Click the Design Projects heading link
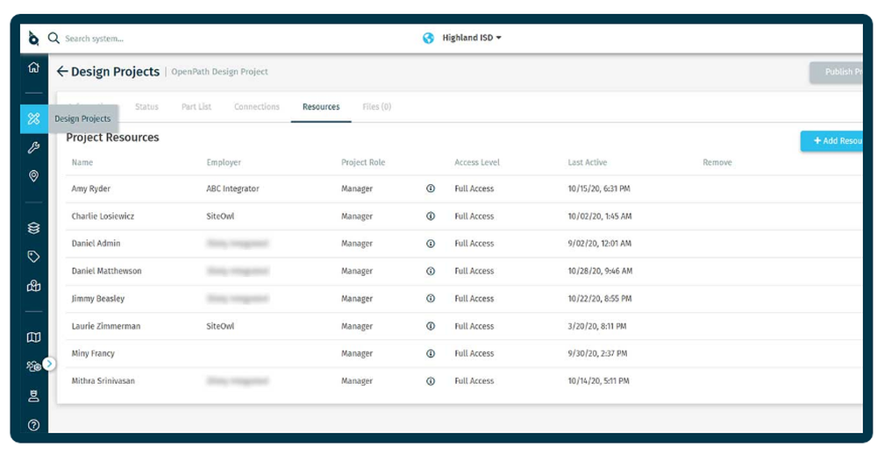Viewport: 877px width, 454px height. [x=115, y=72]
